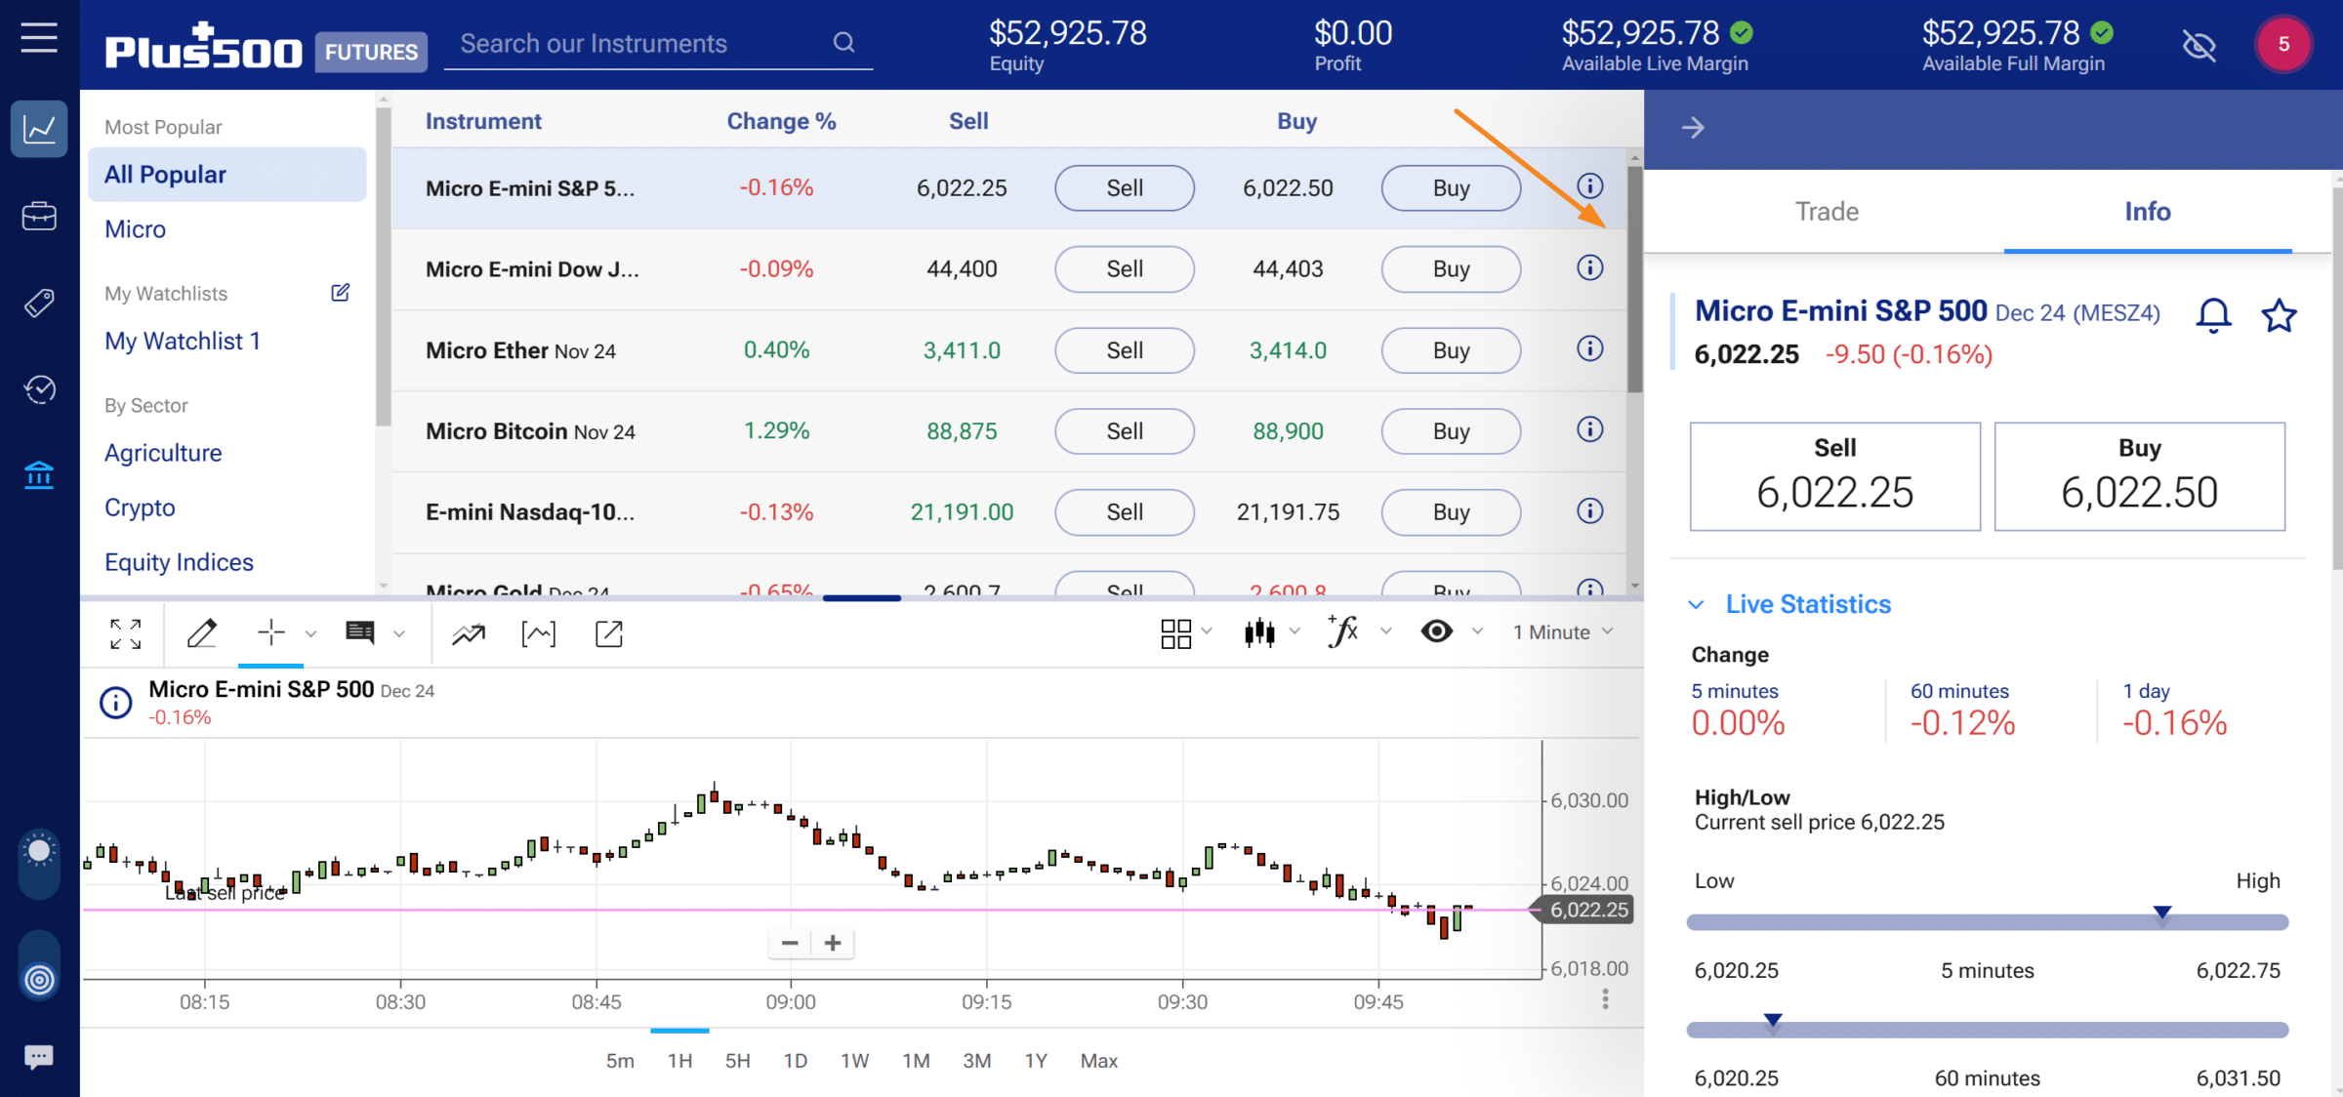Select the pencil drawing tool

201,633
